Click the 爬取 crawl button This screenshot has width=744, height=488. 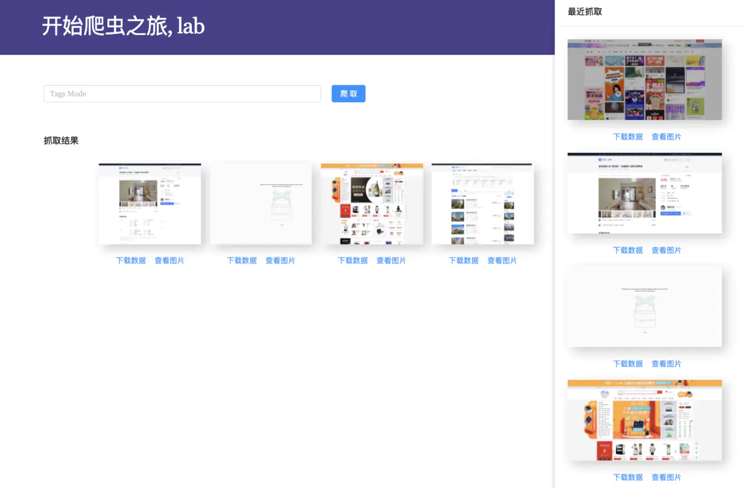(348, 94)
